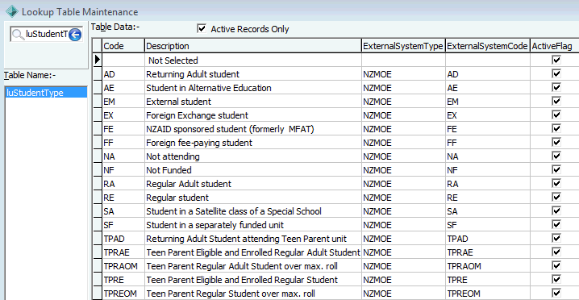
Task: Click 'Teen Parent Regular Adult Student over max. roll'
Action: pyautogui.click(x=252, y=265)
